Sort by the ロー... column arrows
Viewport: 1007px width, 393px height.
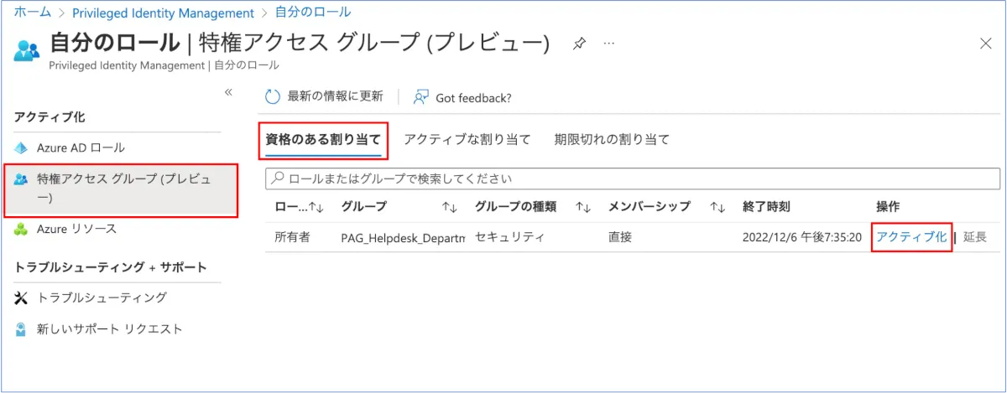(x=316, y=206)
